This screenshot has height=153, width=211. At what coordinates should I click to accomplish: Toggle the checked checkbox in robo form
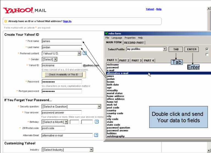[207, 49]
